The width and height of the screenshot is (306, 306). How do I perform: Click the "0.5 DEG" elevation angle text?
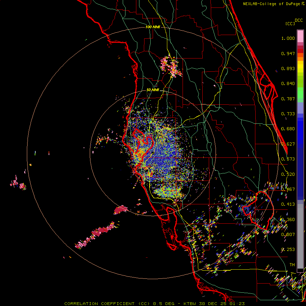coord(163,304)
